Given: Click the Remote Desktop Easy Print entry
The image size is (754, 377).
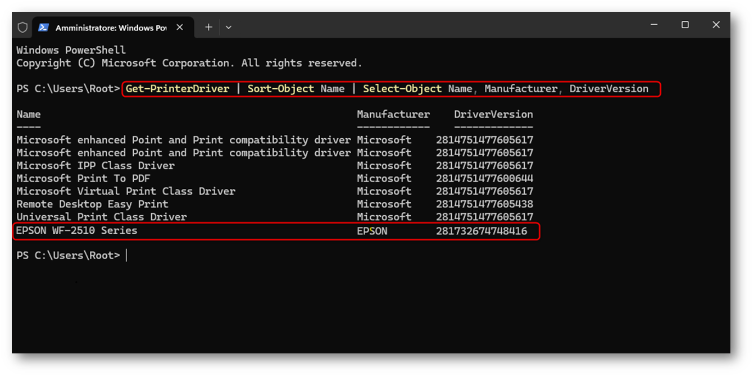Looking at the screenshot, I should click(92, 204).
